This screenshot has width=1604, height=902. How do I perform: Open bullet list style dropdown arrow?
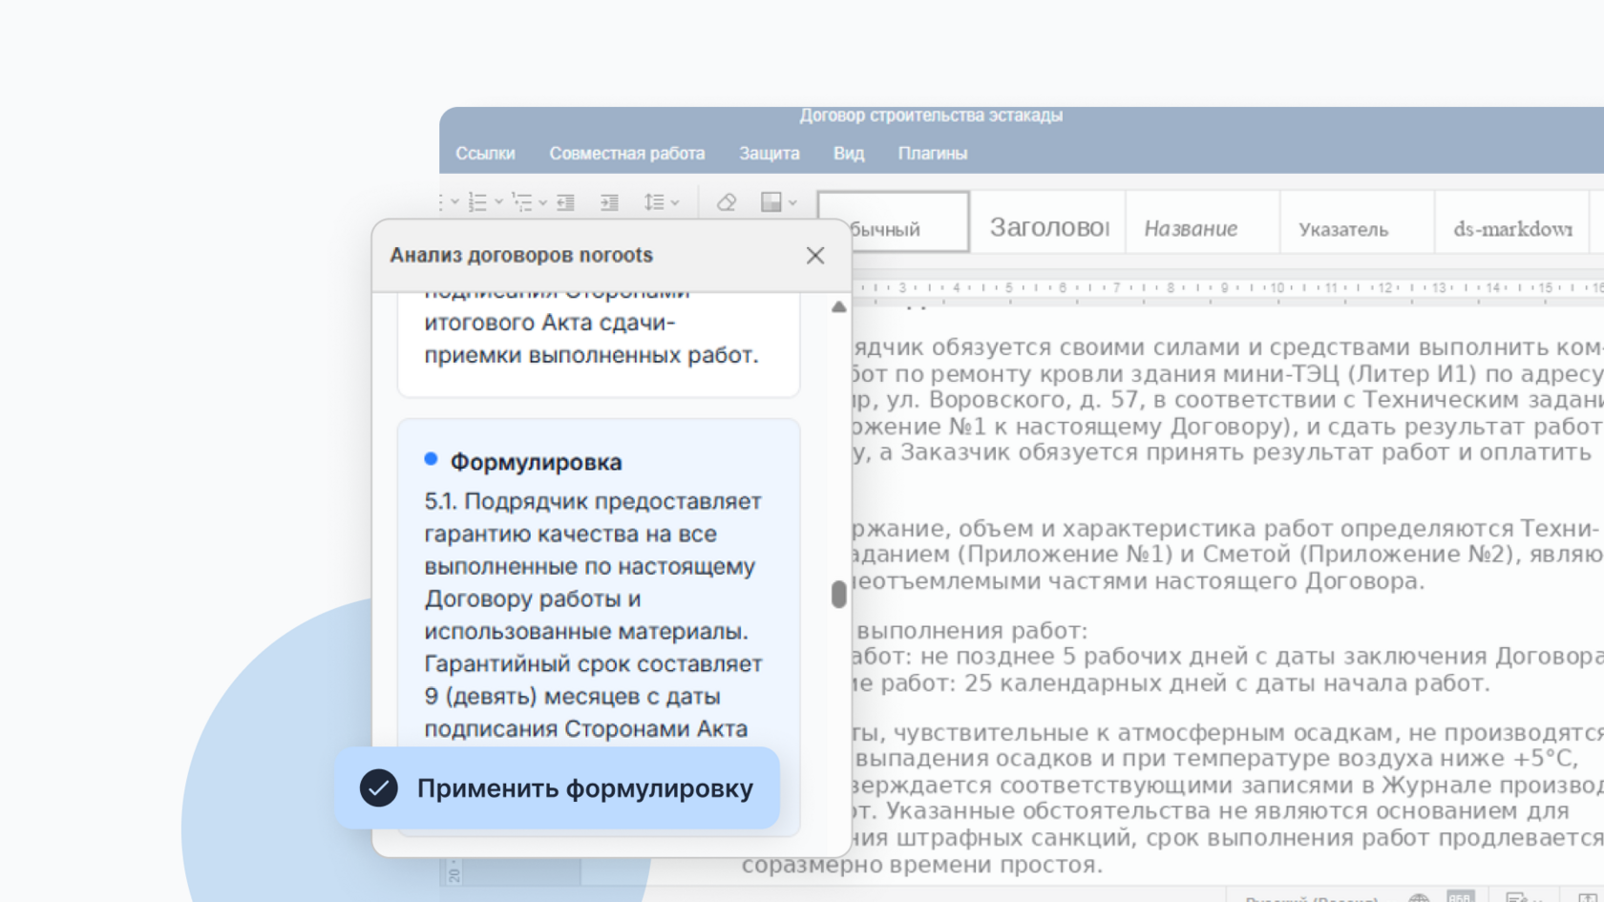click(454, 202)
